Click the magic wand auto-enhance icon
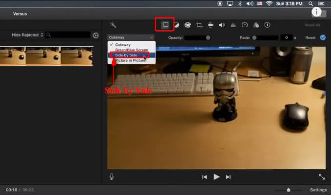The height and width of the screenshot is (195, 331). [113, 25]
